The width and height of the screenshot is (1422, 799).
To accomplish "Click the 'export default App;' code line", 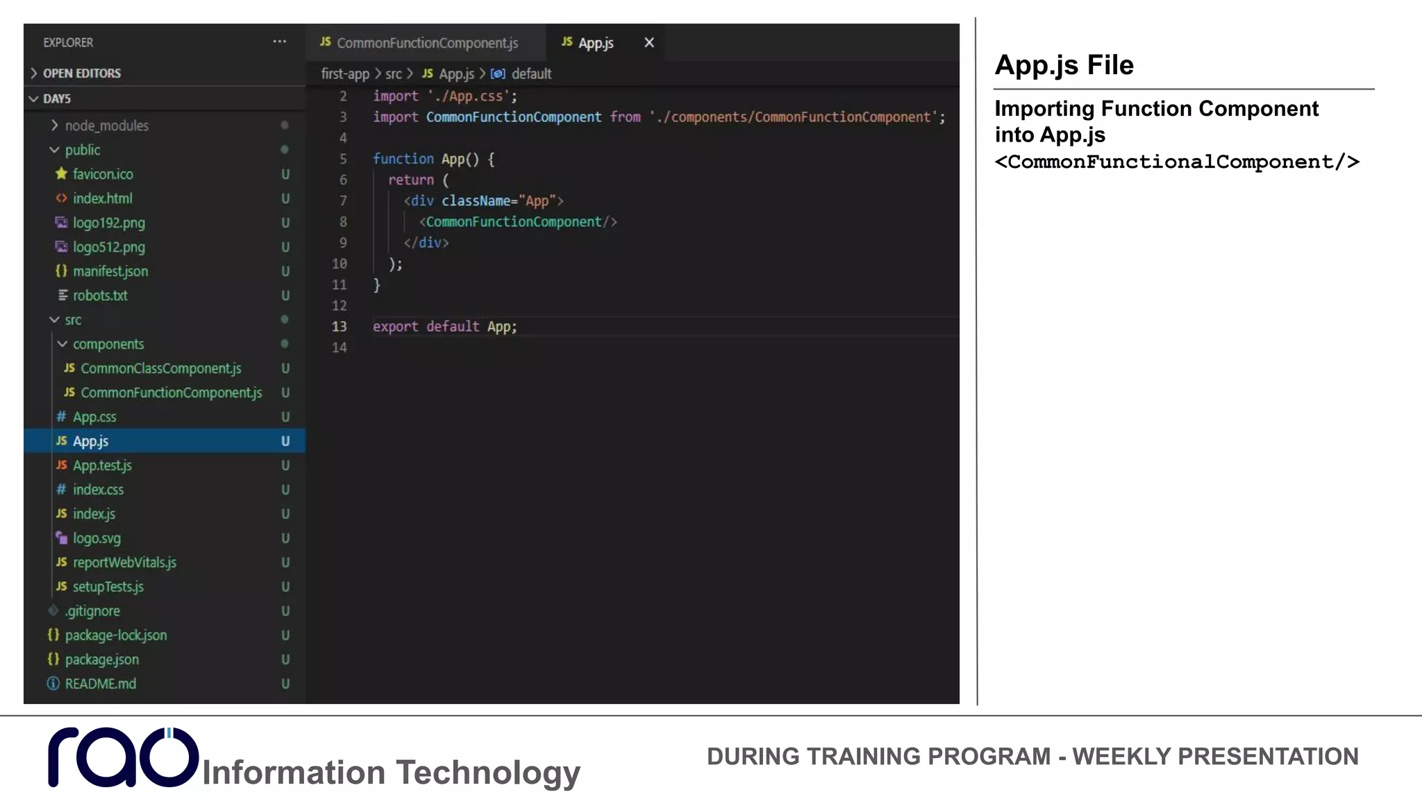I will pyautogui.click(x=445, y=326).
